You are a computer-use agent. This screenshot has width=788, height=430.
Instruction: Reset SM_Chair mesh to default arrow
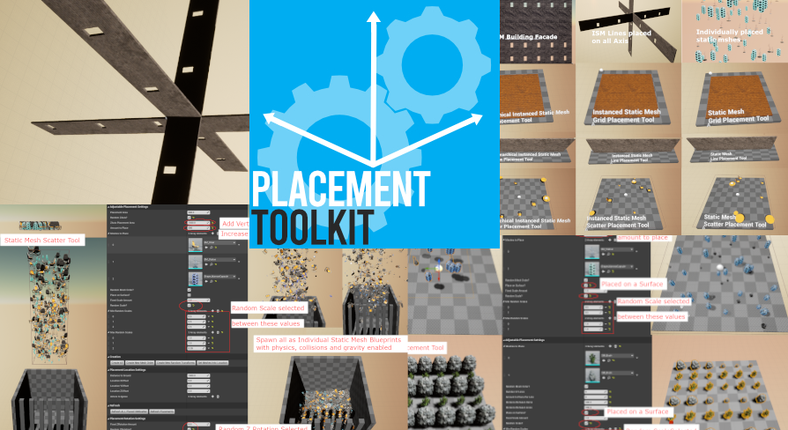pyautogui.click(x=216, y=247)
